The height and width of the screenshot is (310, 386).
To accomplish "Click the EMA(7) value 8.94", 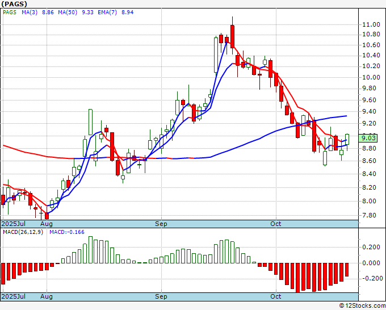I will (128, 12).
